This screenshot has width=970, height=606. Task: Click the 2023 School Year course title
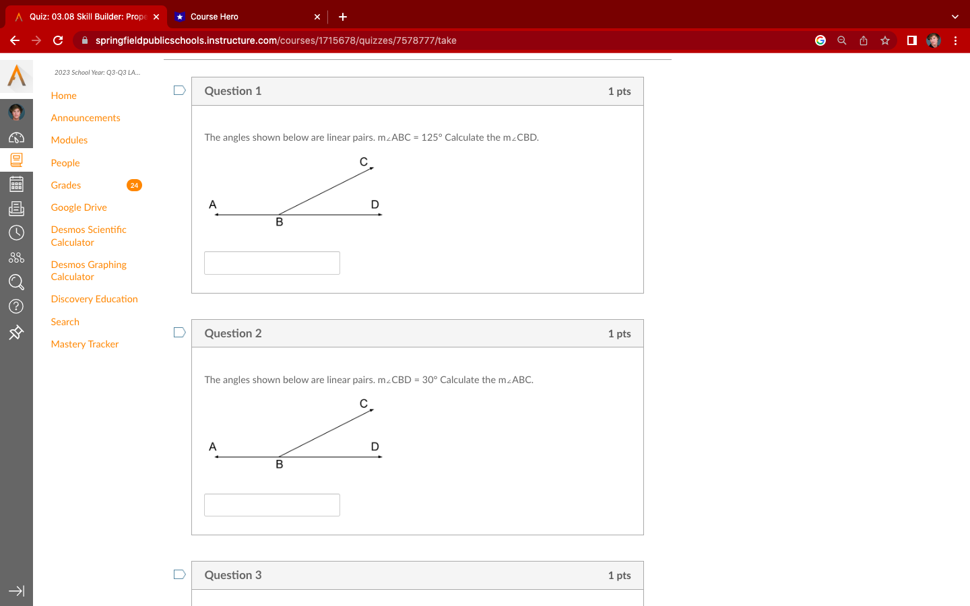click(x=98, y=72)
